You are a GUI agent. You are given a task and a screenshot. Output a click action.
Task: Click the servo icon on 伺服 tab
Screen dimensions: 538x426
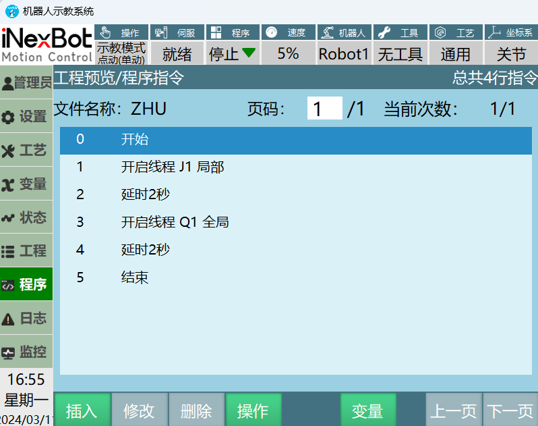[x=160, y=32]
